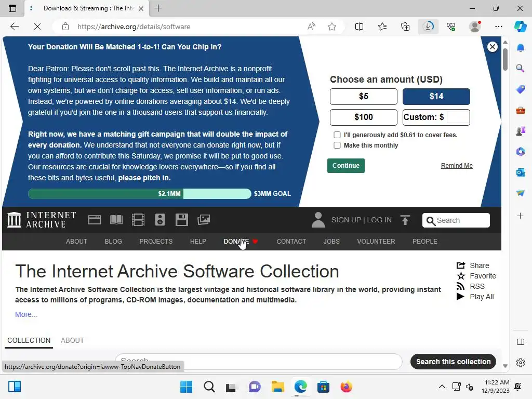This screenshot has width=532, height=399.
Task: Open the ABOUT nav menu item
Action: pyautogui.click(x=76, y=241)
